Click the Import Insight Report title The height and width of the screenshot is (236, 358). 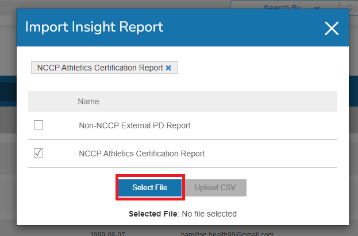click(94, 27)
